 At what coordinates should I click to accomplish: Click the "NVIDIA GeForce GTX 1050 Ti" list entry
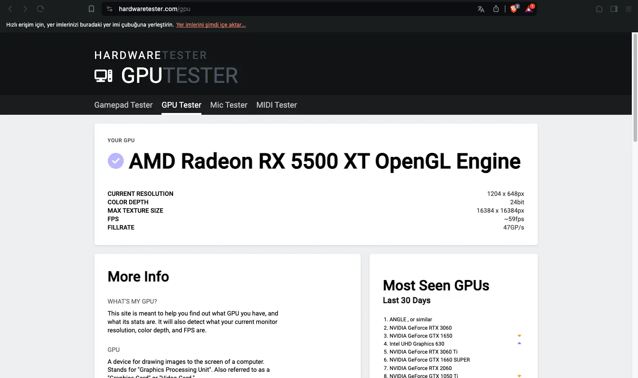coord(424,375)
